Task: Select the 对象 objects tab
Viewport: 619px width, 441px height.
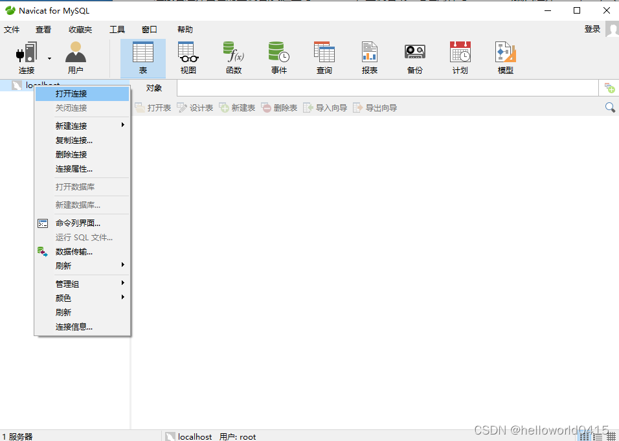Action: 153,88
